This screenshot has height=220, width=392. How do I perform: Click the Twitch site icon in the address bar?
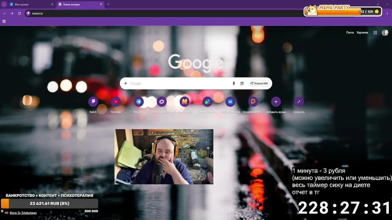pos(28,13)
